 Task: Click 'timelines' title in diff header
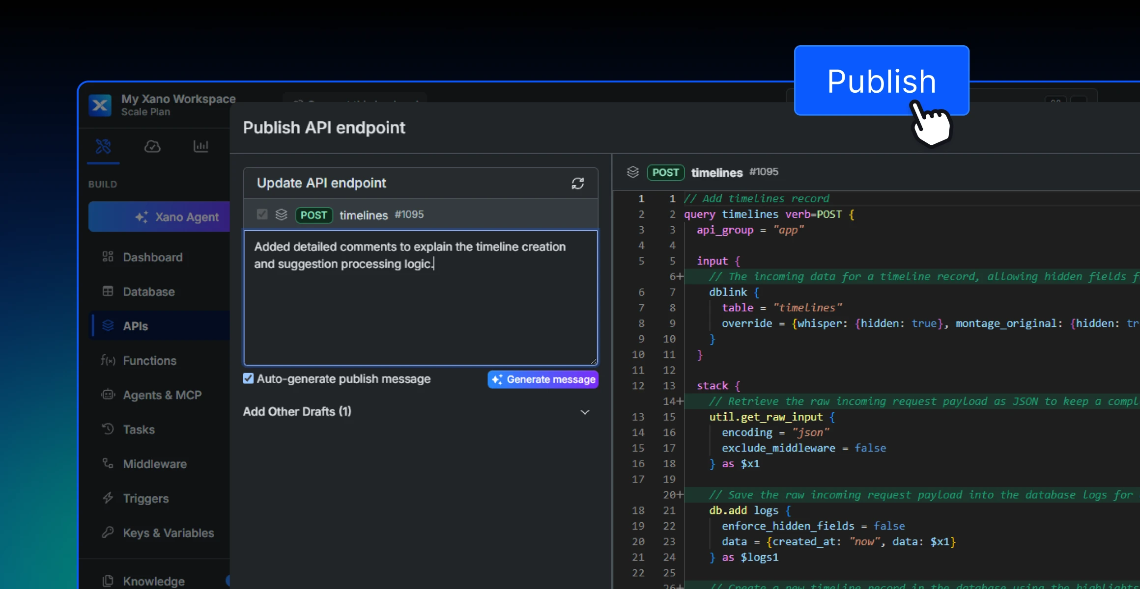coord(717,172)
